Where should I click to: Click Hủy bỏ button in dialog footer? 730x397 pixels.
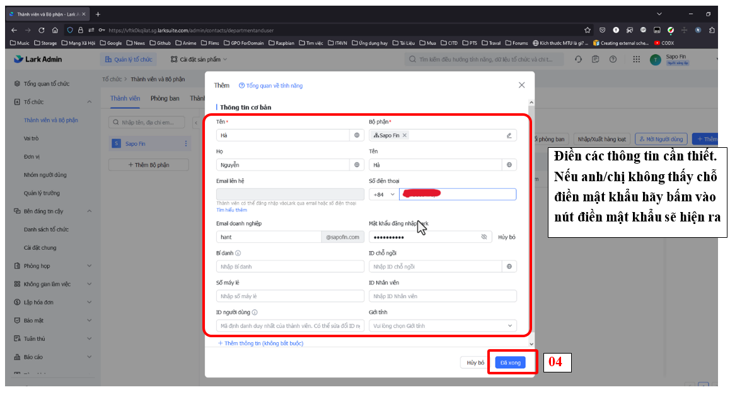coord(475,363)
